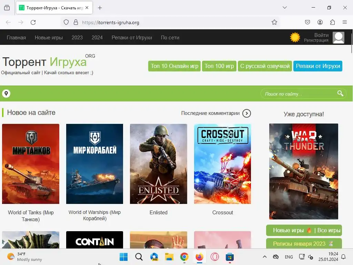The height and width of the screenshot is (265, 353).
Task: Open Google Chrome from taskbar
Action: (184, 257)
